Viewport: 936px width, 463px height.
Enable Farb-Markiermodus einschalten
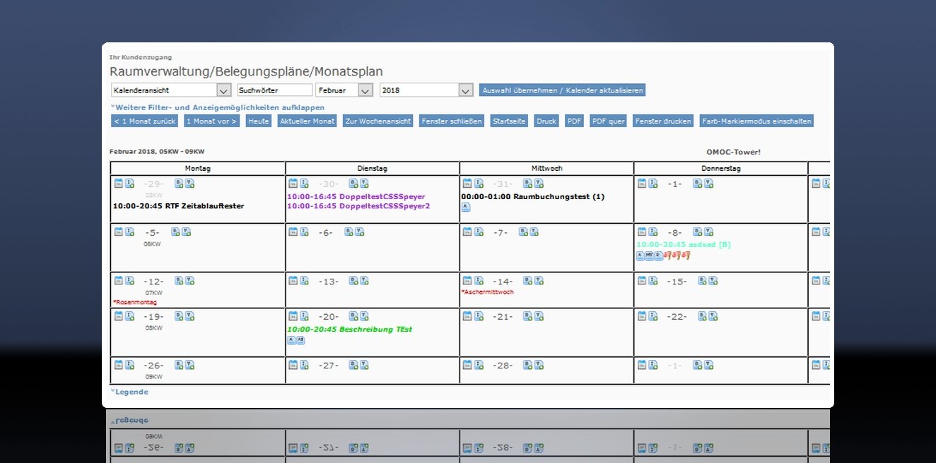[x=756, y=121]
